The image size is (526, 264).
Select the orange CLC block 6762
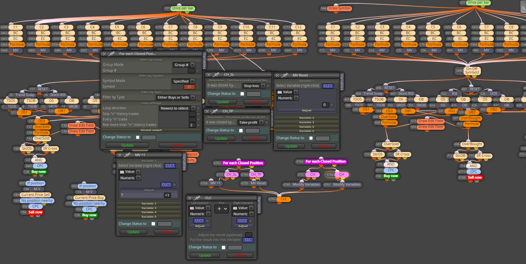pyautogui.click(x=283, y=199)
